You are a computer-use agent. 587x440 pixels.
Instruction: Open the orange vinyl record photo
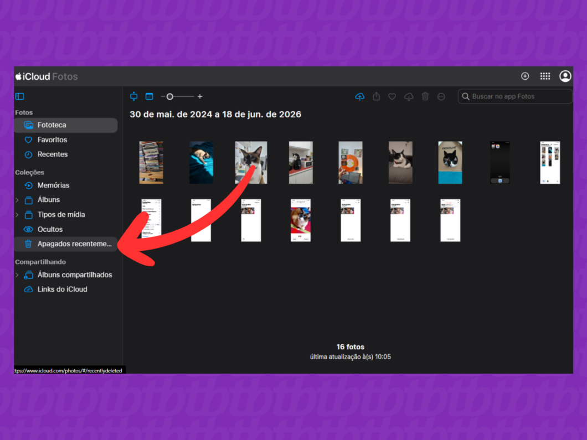(351, 162)
